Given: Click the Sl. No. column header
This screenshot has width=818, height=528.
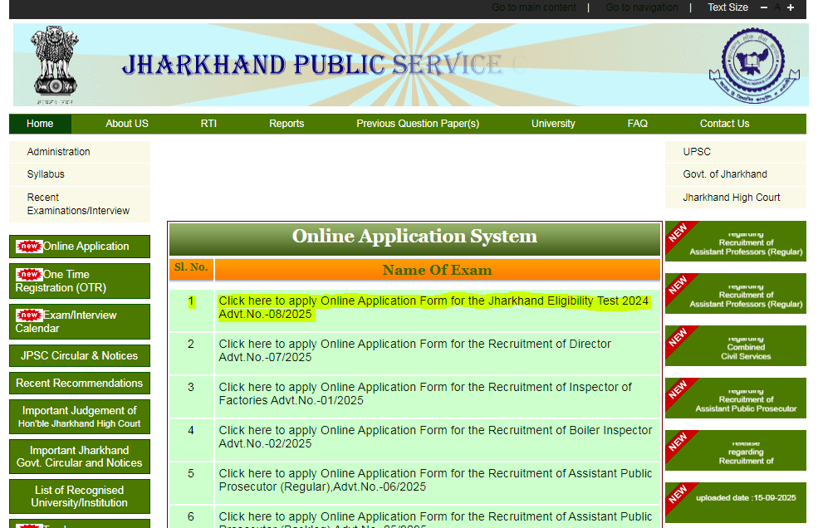Looking at the screenshot, I should 191,270.
